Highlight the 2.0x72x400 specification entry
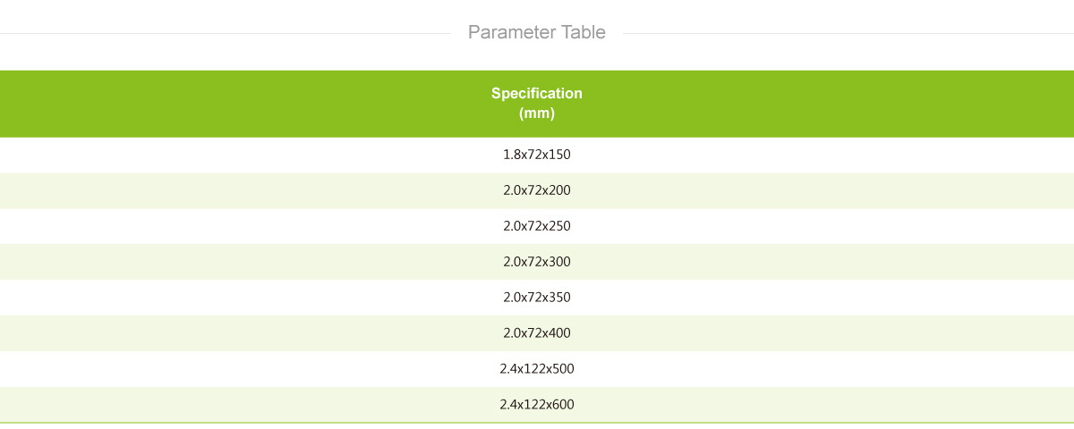Screen dimensions: 1074x429 tap(537, 333)
